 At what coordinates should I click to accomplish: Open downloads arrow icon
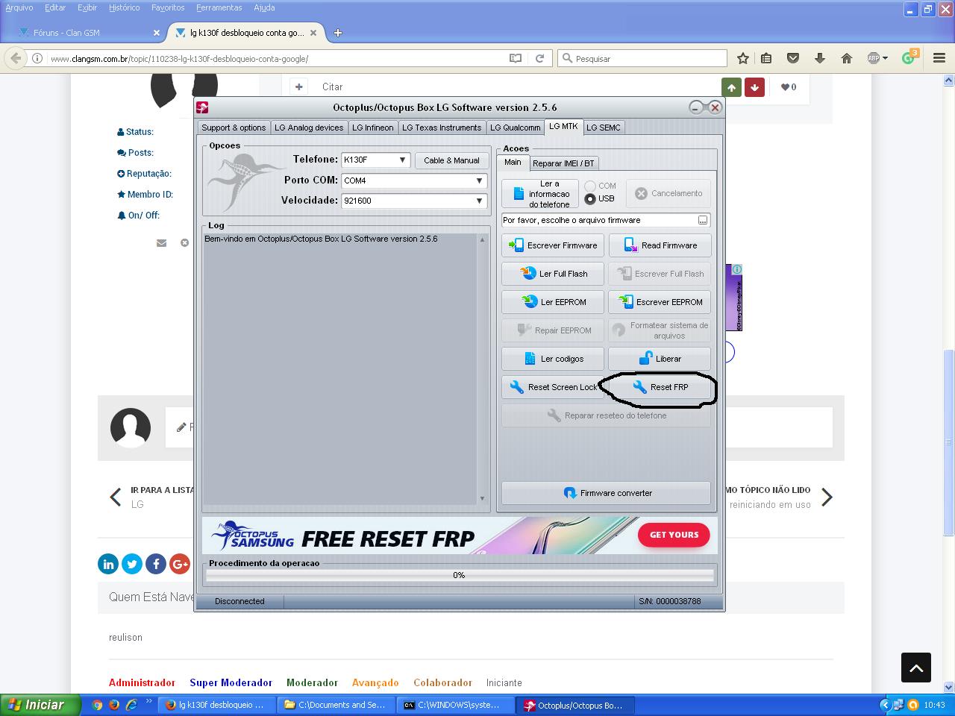(x=819, y=58)
